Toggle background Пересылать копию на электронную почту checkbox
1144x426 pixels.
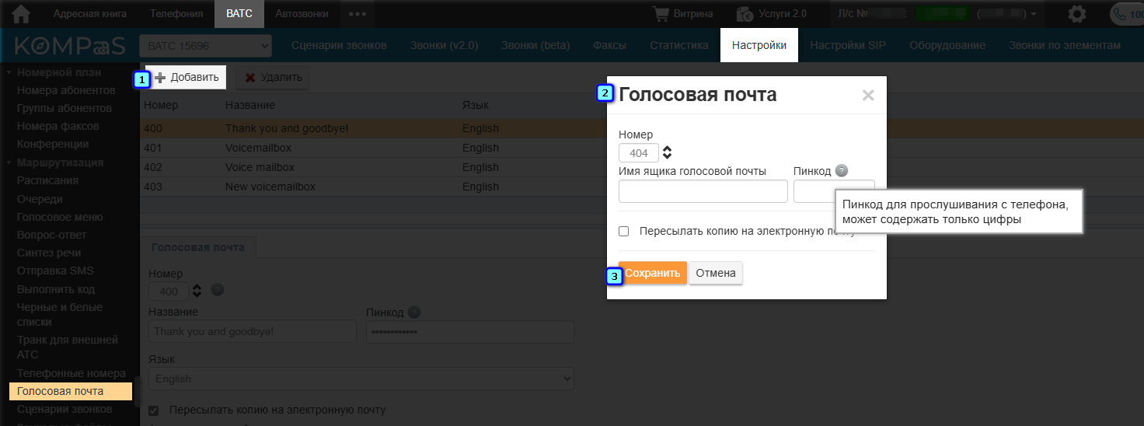pos(153,410)
